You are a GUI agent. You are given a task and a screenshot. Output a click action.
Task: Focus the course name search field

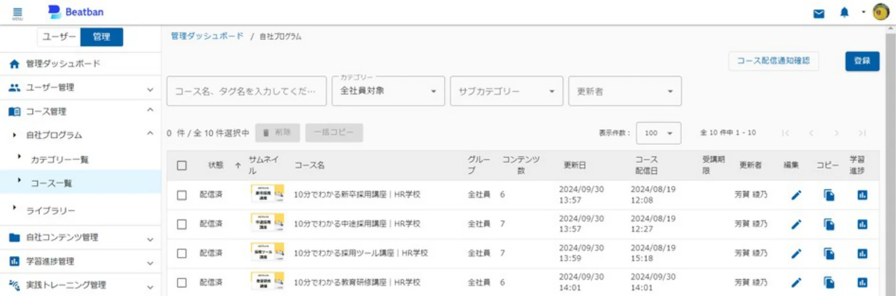pos(246,91)
